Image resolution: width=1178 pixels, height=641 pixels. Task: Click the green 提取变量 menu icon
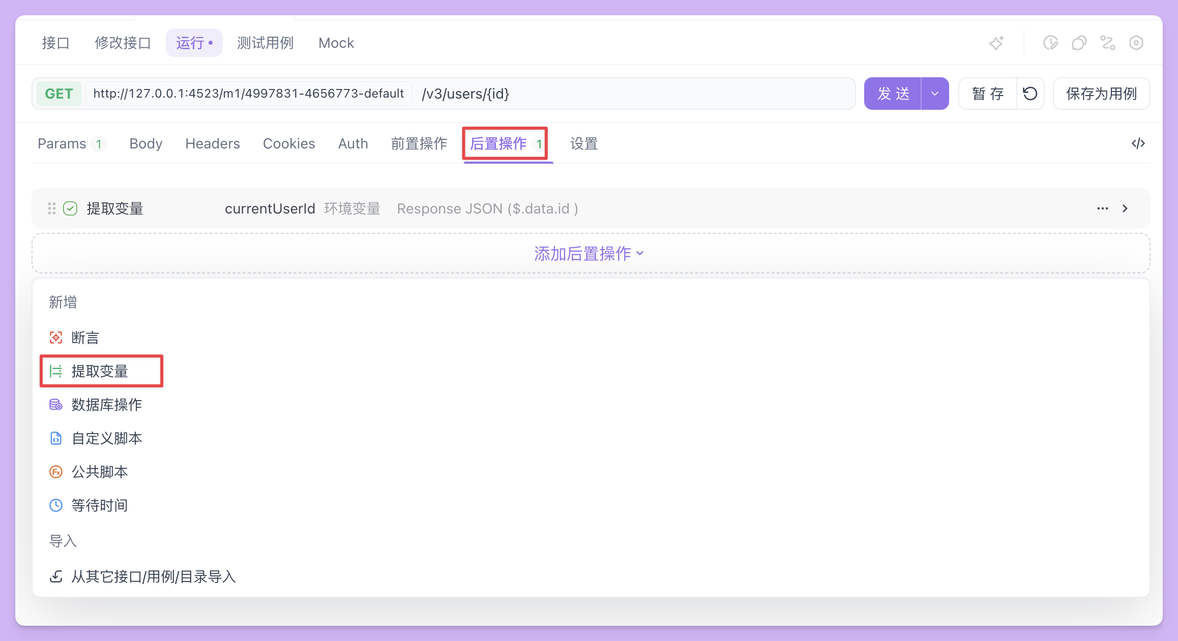[x=56, y=371]
